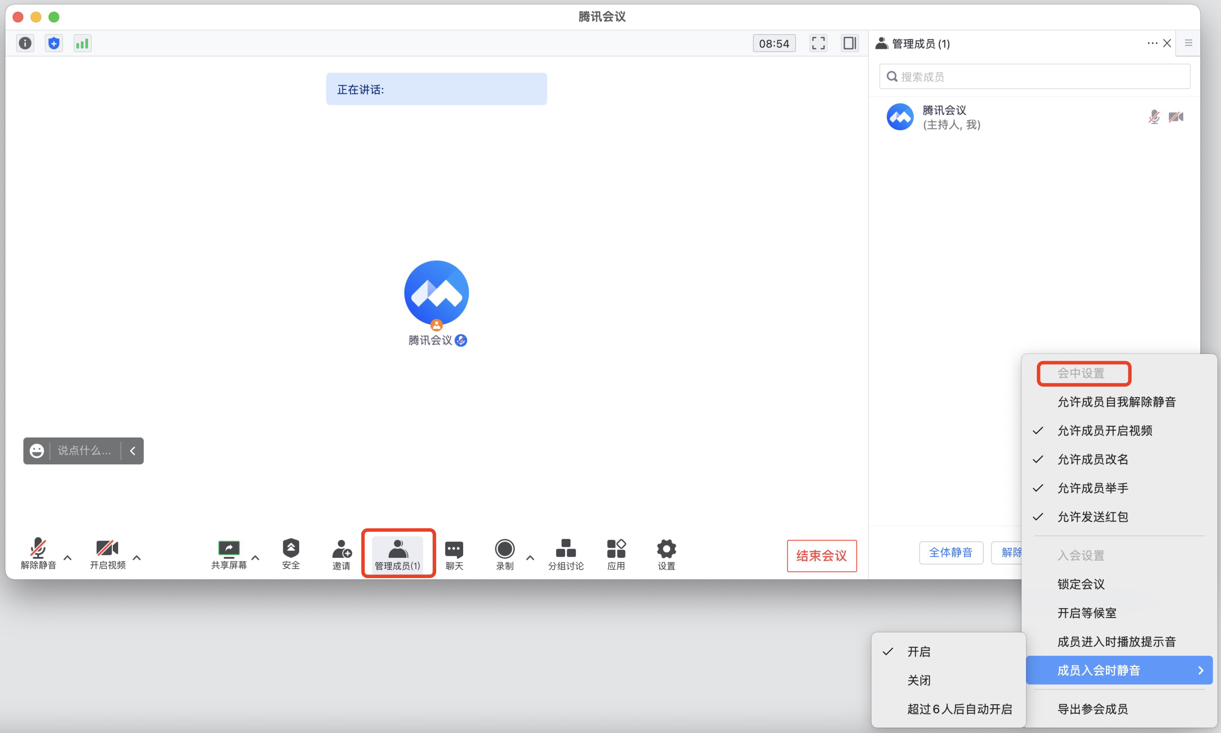Click the 全体静音 mute all button
The width and height of the screenshot is (1221, 733).
pyautogui.click(x=951, y=552)
